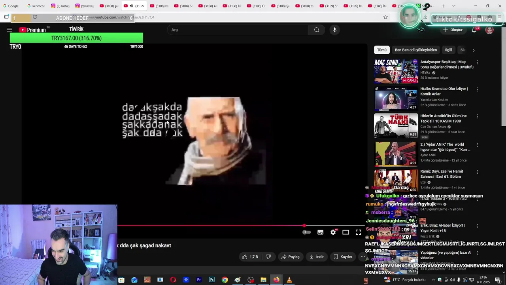Open Windows notification center
The width and height of the screenshot is (506, 285).
click(498, 280)
